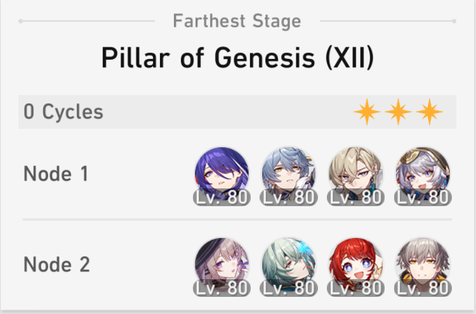Click teal-haired character avatar in Node 2
The image size is (476, 314).
(x=289, y=265)
